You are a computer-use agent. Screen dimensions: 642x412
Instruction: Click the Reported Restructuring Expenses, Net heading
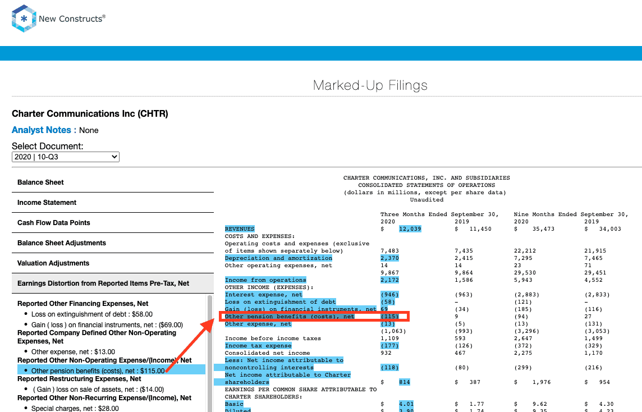79,379
